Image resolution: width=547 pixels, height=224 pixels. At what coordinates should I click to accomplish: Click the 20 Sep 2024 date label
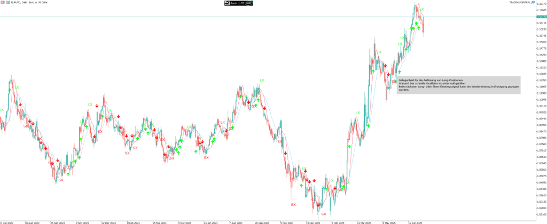(262, 222)
